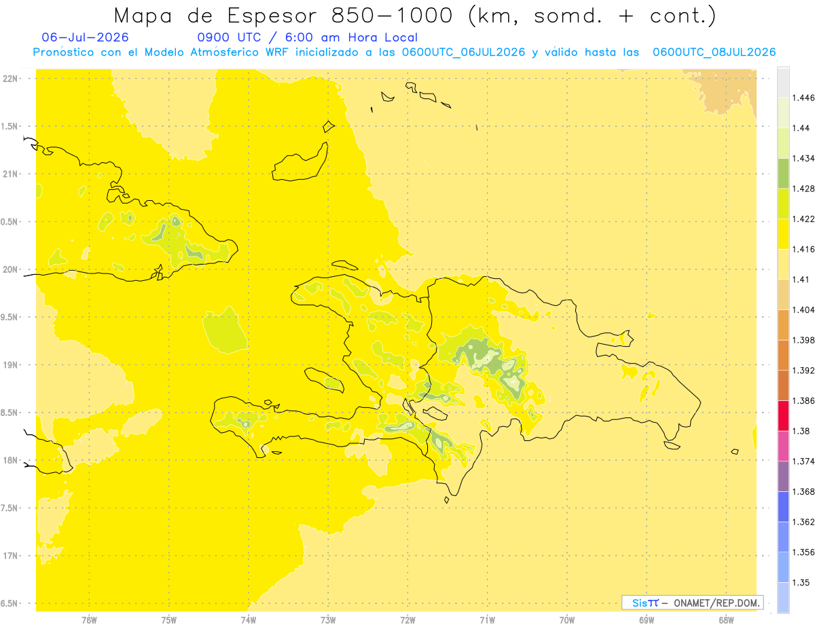Click the 21N latitude label
Image resolution: width=815 pixels, height=629 pixels.
pos(10,174)
